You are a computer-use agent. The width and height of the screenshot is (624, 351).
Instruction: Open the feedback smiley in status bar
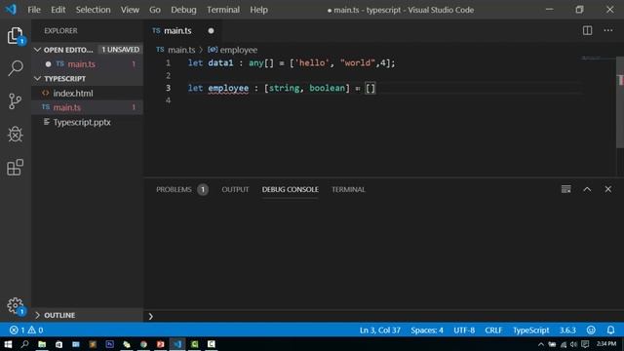pos(591,330)
